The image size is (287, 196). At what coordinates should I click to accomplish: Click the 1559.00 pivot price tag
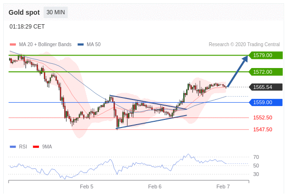pos(266,102)
